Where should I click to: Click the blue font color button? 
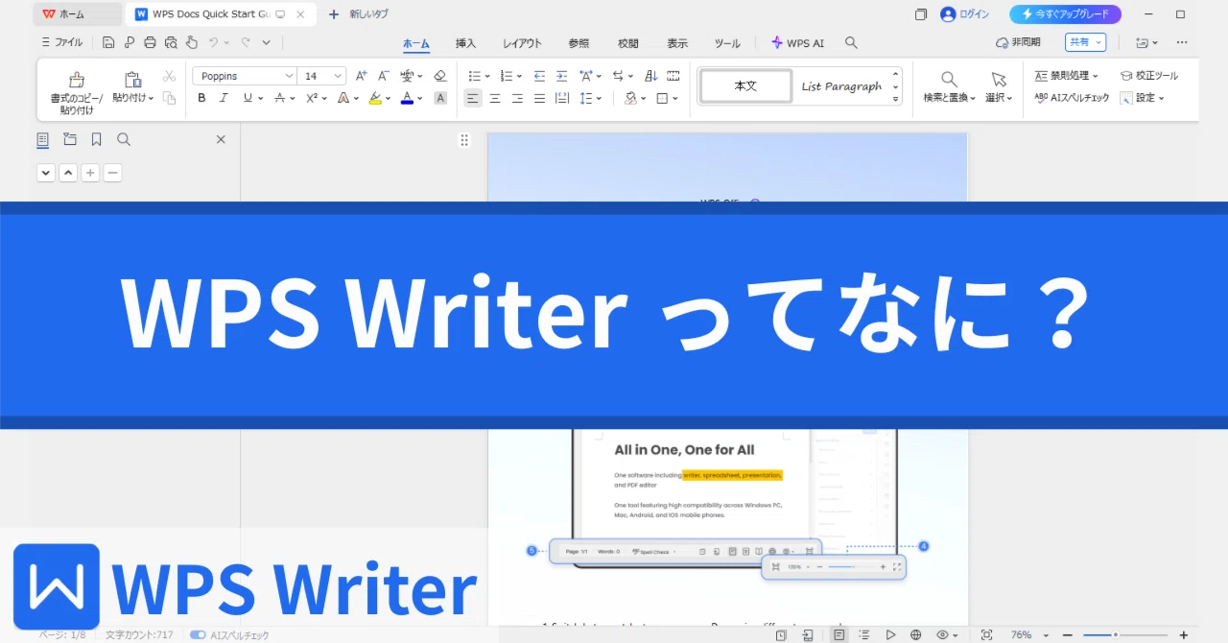[x=407, y=98]
